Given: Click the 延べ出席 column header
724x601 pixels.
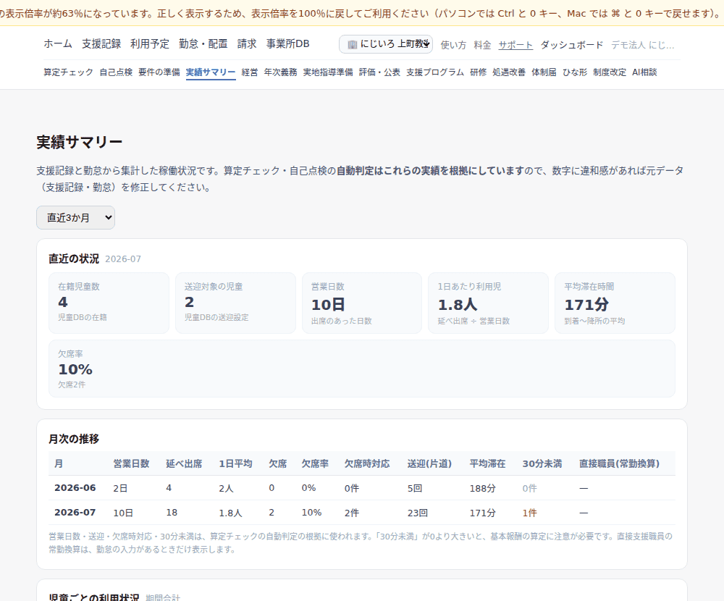Looking at the screenshot, I should coord(184,463).
